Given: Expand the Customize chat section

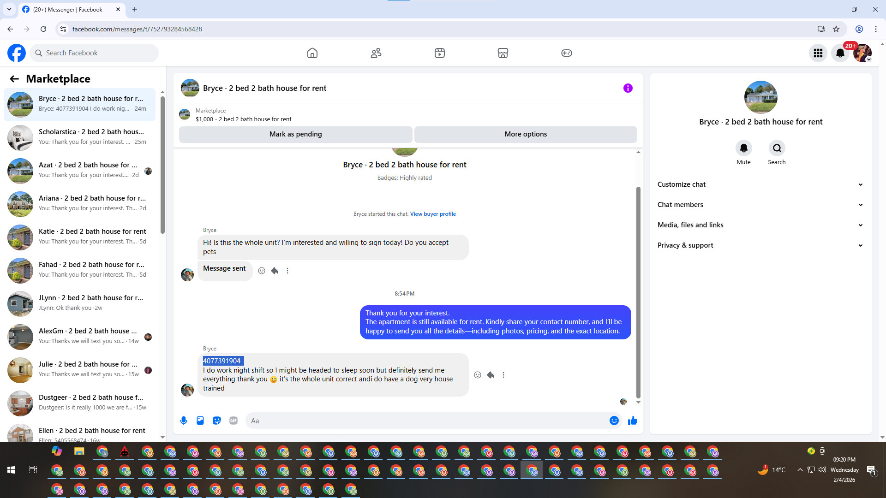Looking at the screenshot, I should [760, 184].
